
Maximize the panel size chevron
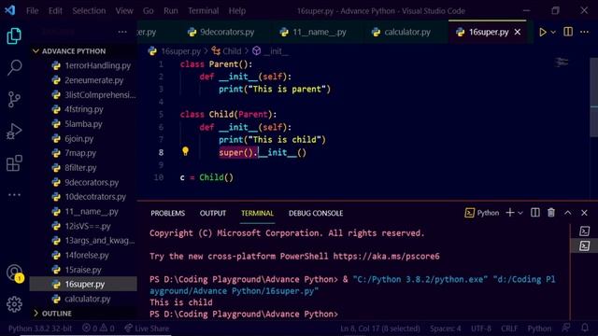point(567,213)
